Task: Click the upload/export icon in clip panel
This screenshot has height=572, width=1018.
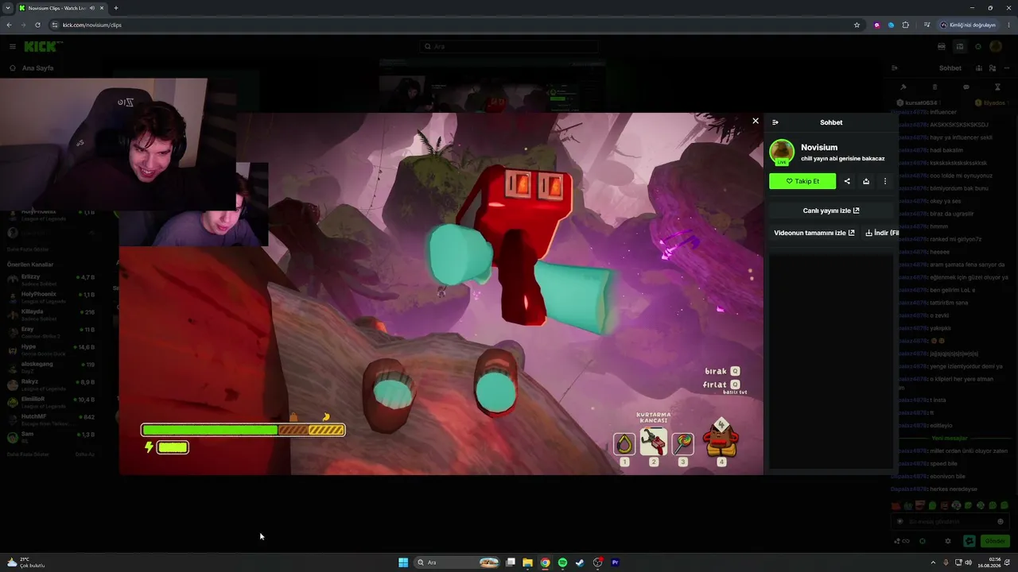Action: (x=866, y=181)
